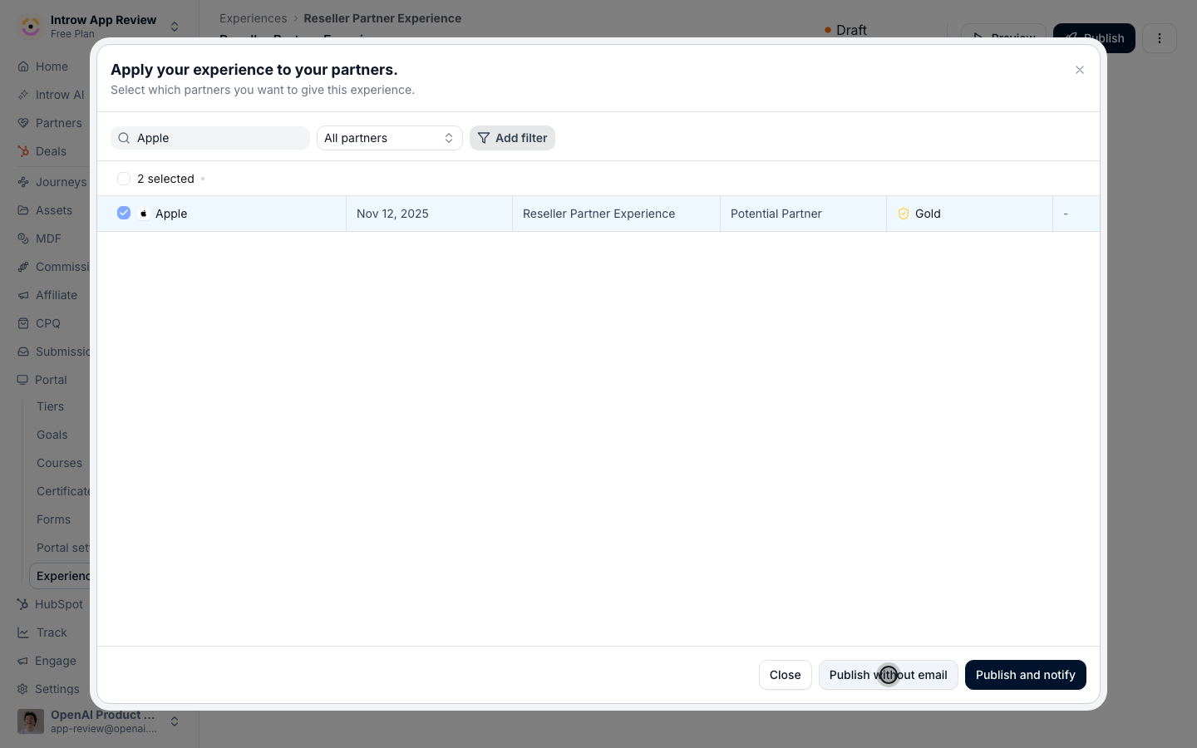Image resolution: width=1197 pixels, height=748 pixels.
Task: Uncheck the Apple partner checkbox
Action: tap(124, 213)
